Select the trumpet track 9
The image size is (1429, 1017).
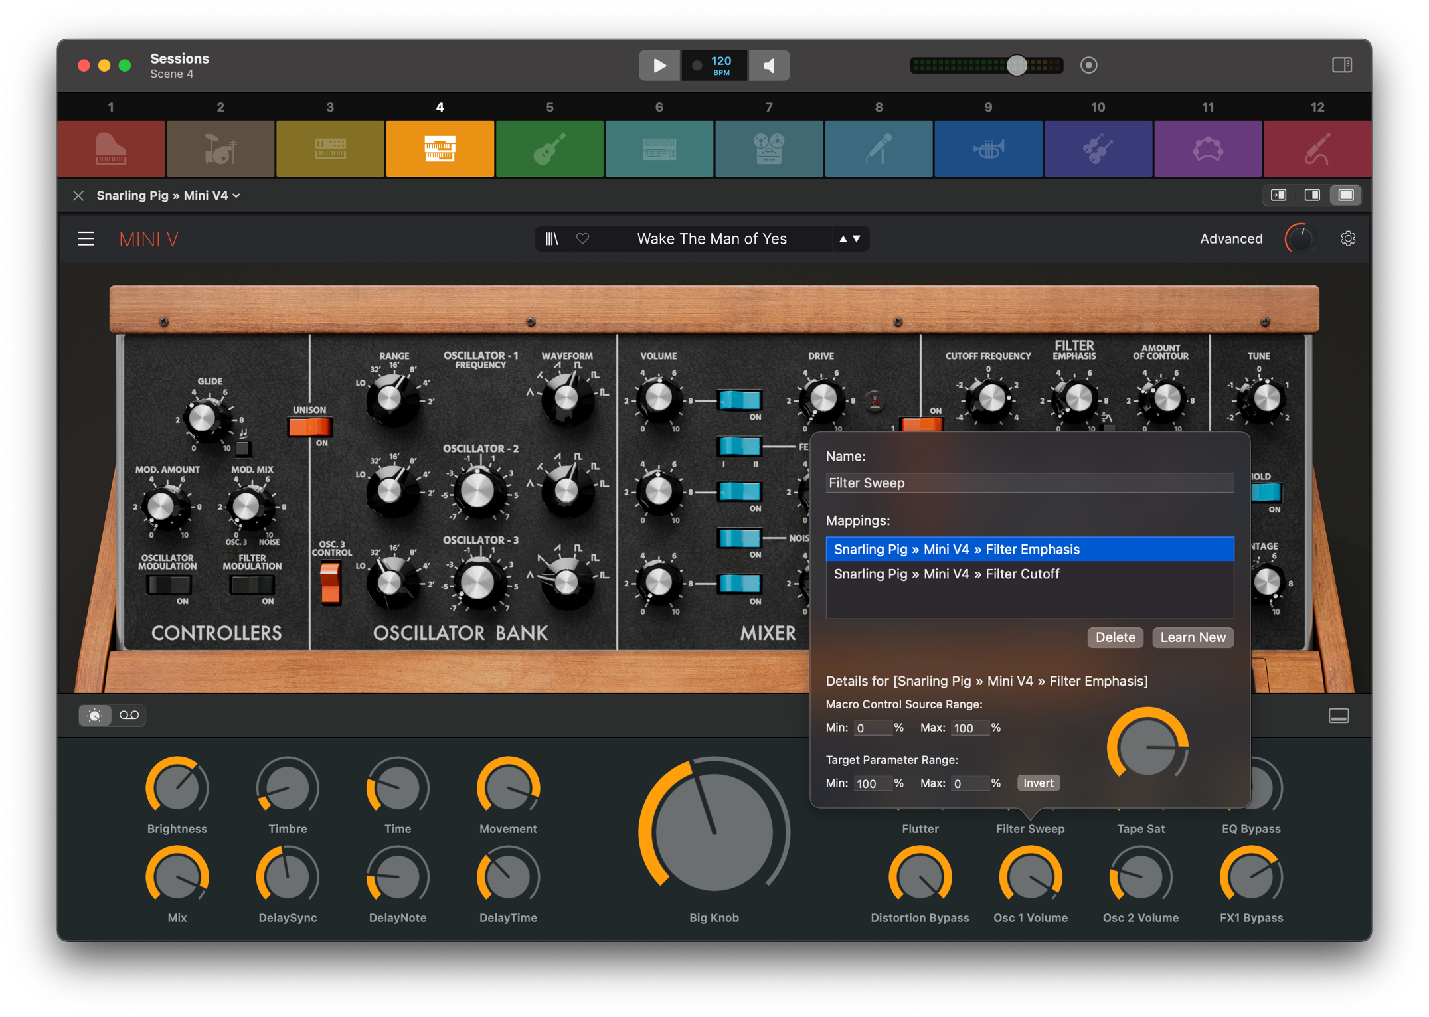click(x=988, y=149)
